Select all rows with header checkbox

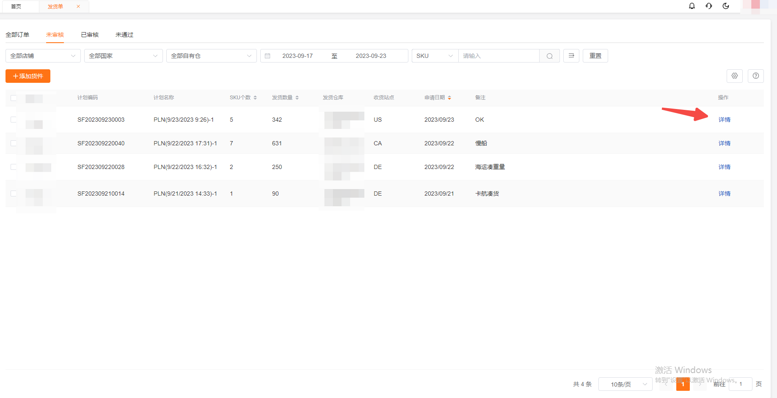pyautogui.click(x=14, y=98)
